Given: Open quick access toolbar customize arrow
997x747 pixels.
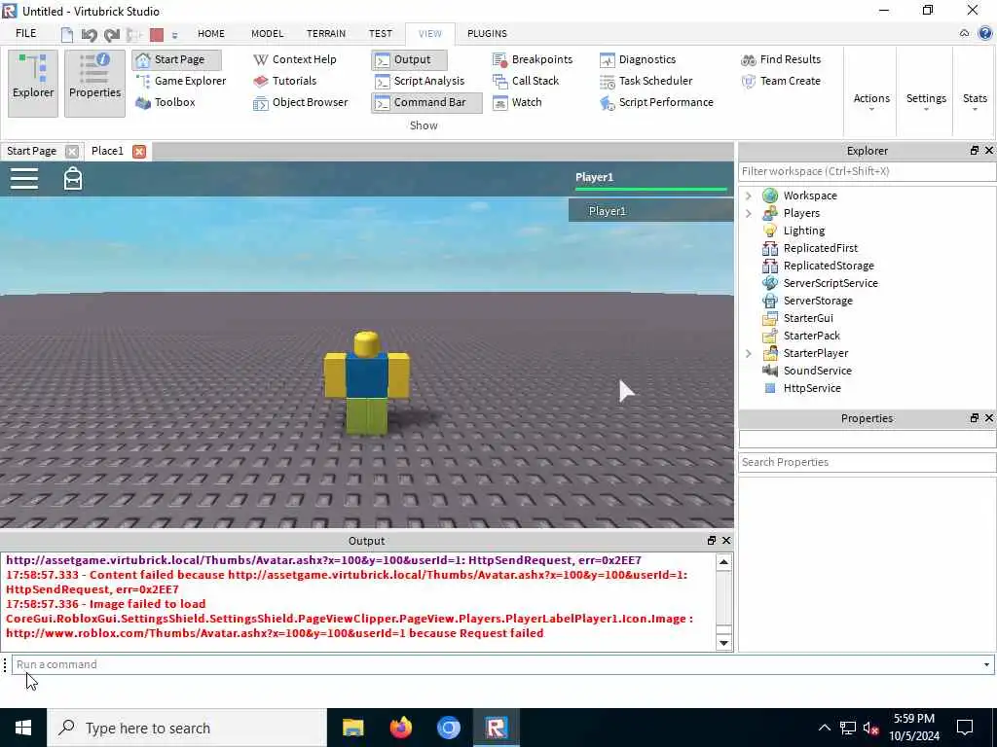Looking at the screenshot, I should [x=175, y=36].
